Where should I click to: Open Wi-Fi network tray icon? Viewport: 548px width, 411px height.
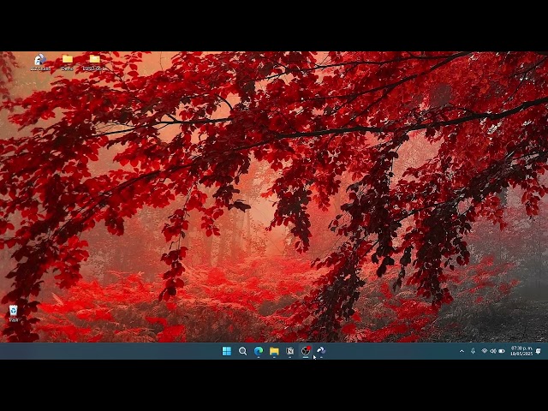(x=485, y=351)
